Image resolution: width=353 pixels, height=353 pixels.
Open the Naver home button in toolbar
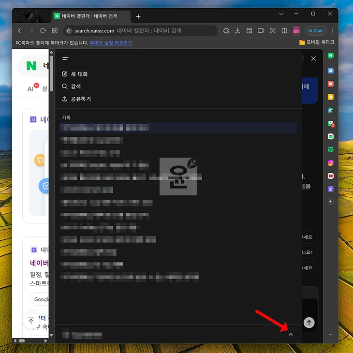[55, 30]
